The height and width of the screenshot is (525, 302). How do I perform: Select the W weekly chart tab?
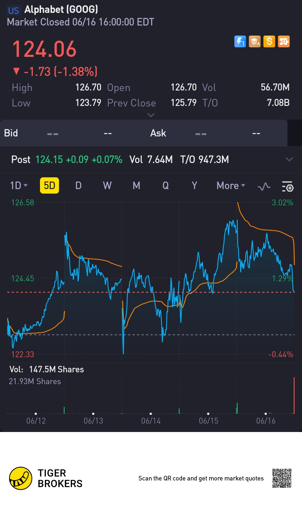(x=107, y=185)
